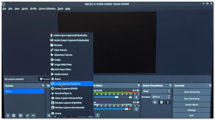Viewport: 215px width, 120px height.
Task: Undock the Audio Mixer panel
Action: [x=139, y=85]
